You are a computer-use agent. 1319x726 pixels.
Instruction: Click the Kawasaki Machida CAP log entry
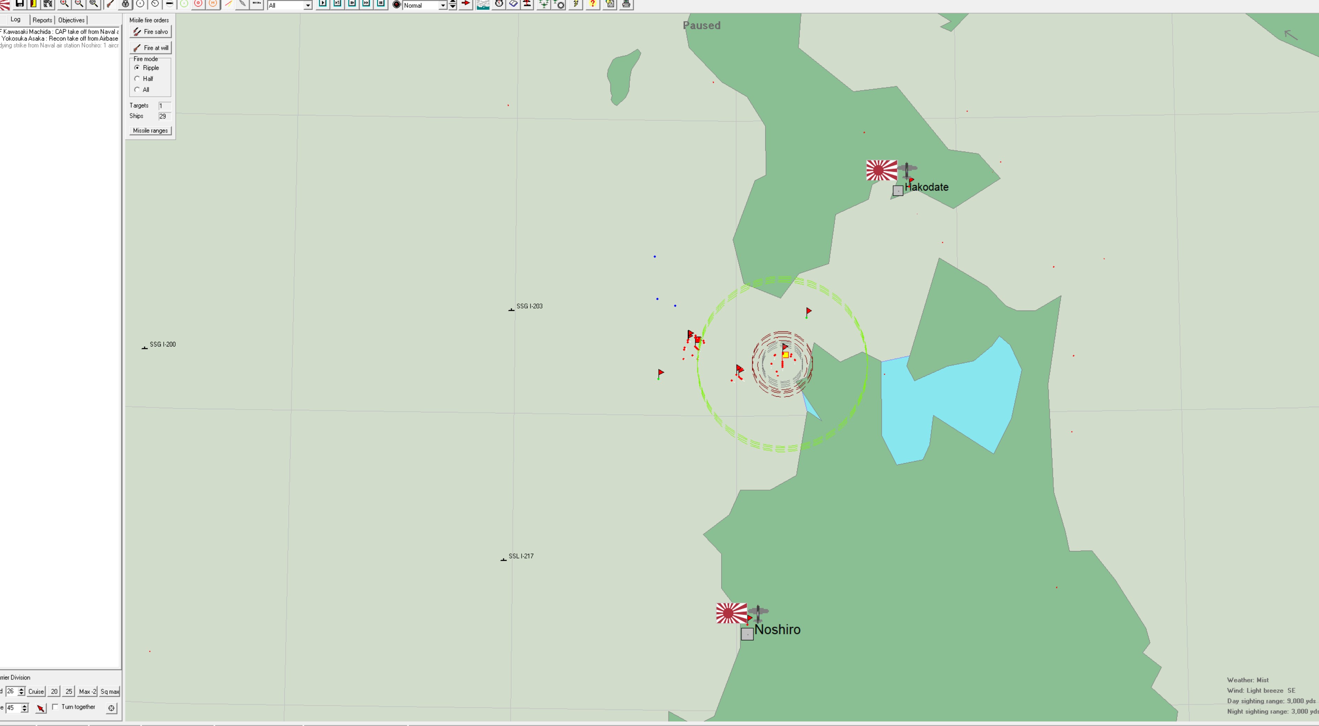coord(59,32)
